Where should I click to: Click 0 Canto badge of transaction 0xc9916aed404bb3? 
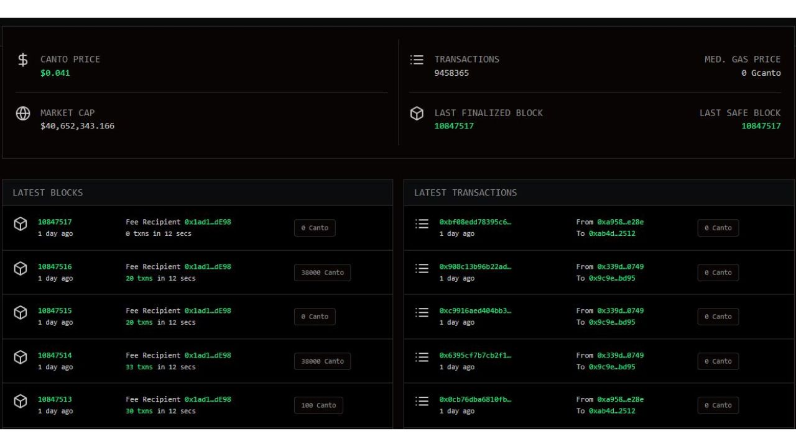point(718,317)
